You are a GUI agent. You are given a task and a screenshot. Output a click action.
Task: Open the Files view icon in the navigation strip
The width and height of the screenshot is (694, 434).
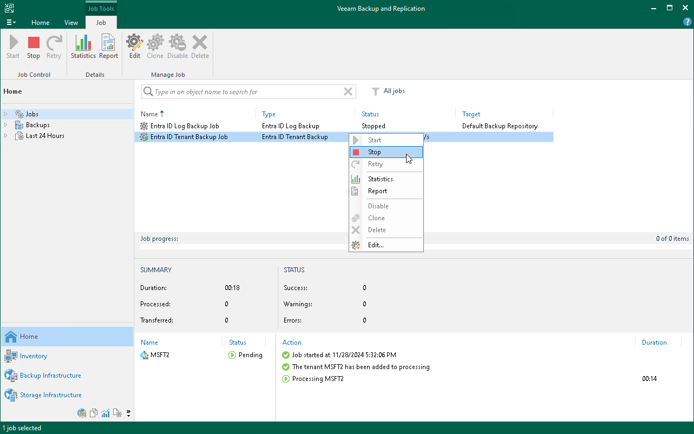click(94, 413)
